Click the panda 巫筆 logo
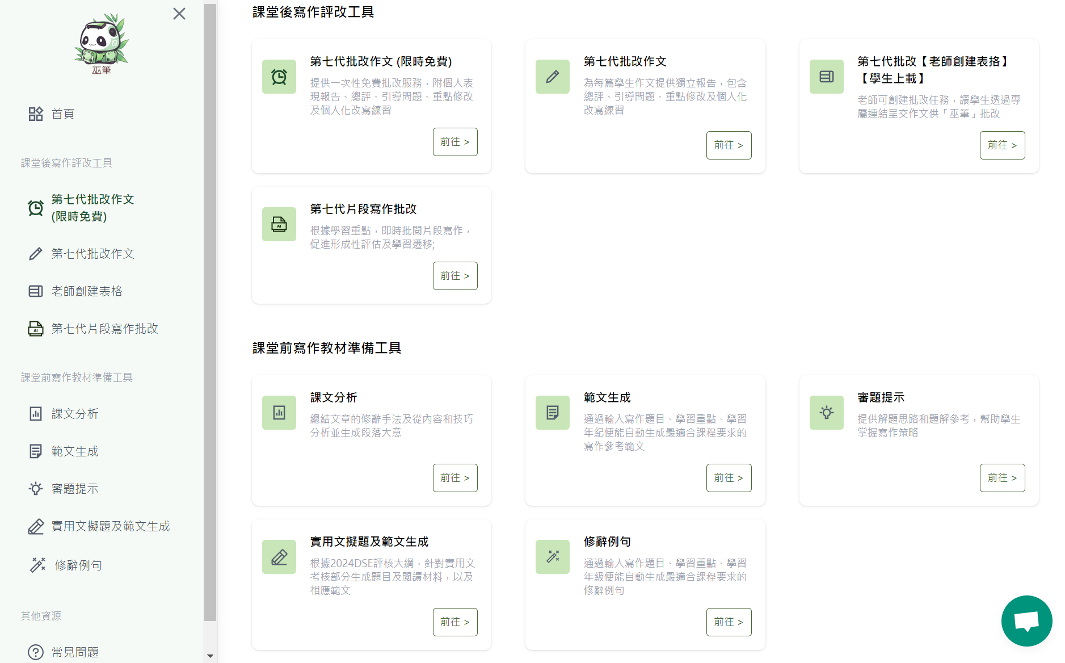This screenshot has width=1065, height=663. [x=102, y=44]
